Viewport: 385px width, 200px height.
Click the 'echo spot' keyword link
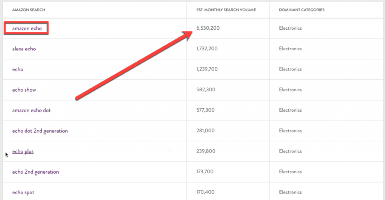click(23, 192)
